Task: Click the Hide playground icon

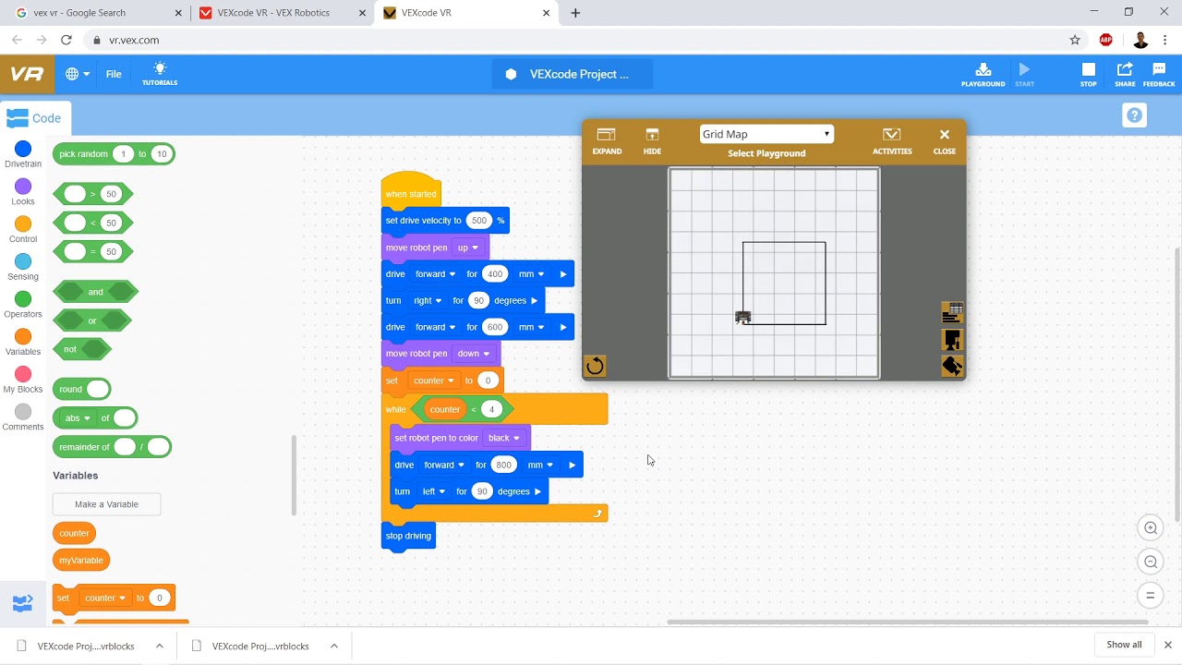Action: 652,140
